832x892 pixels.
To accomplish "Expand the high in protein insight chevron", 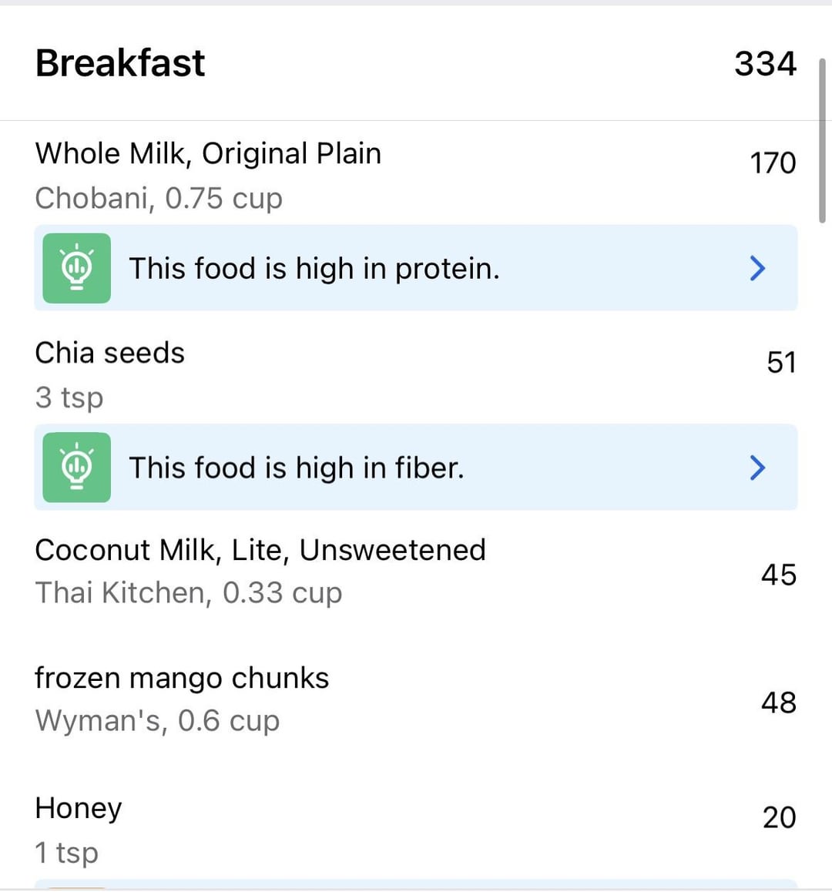I will (x=757, y=268).
